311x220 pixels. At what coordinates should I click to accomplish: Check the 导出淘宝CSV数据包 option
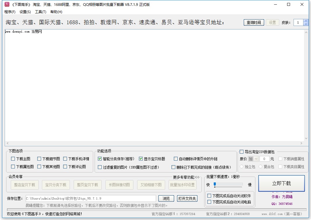(x=241, y=152)
